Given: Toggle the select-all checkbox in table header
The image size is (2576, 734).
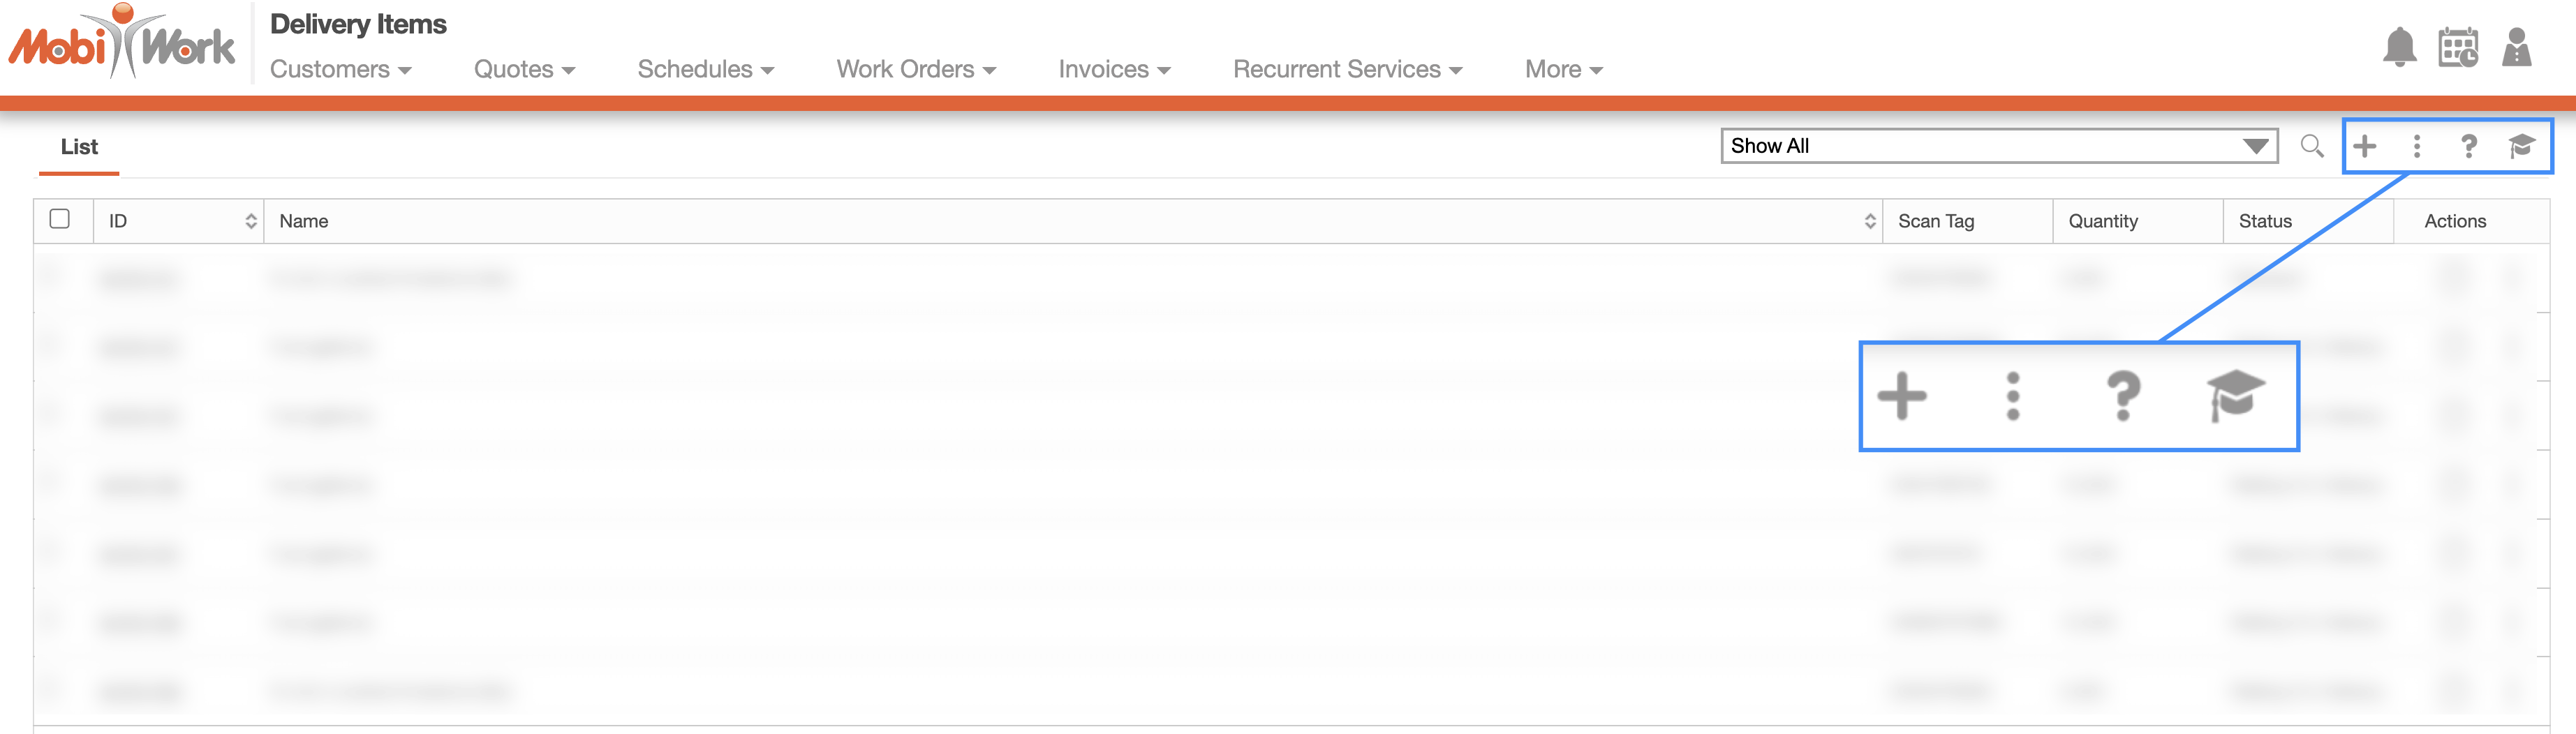Looking at the screenshot, I should pyautogui.click(x=60, y=219).
